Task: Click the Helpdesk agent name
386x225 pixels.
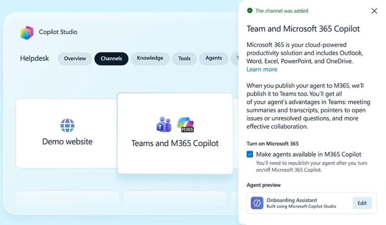Action: pyautogui.click(x=35, y=59)
